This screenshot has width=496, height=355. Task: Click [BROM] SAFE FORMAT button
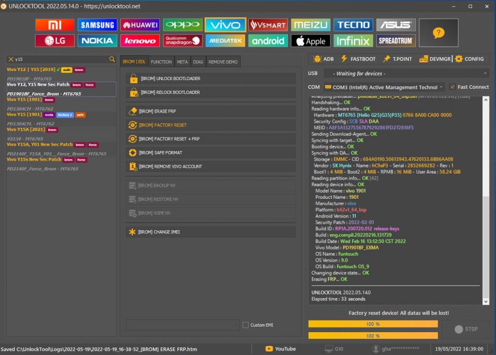tap(211, 153)
